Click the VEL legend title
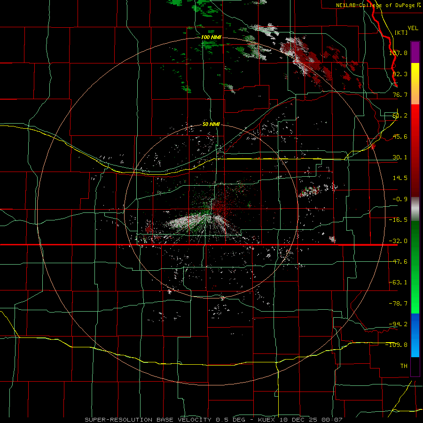Screen dimensions: 423x423 click(x=413, y=28)
